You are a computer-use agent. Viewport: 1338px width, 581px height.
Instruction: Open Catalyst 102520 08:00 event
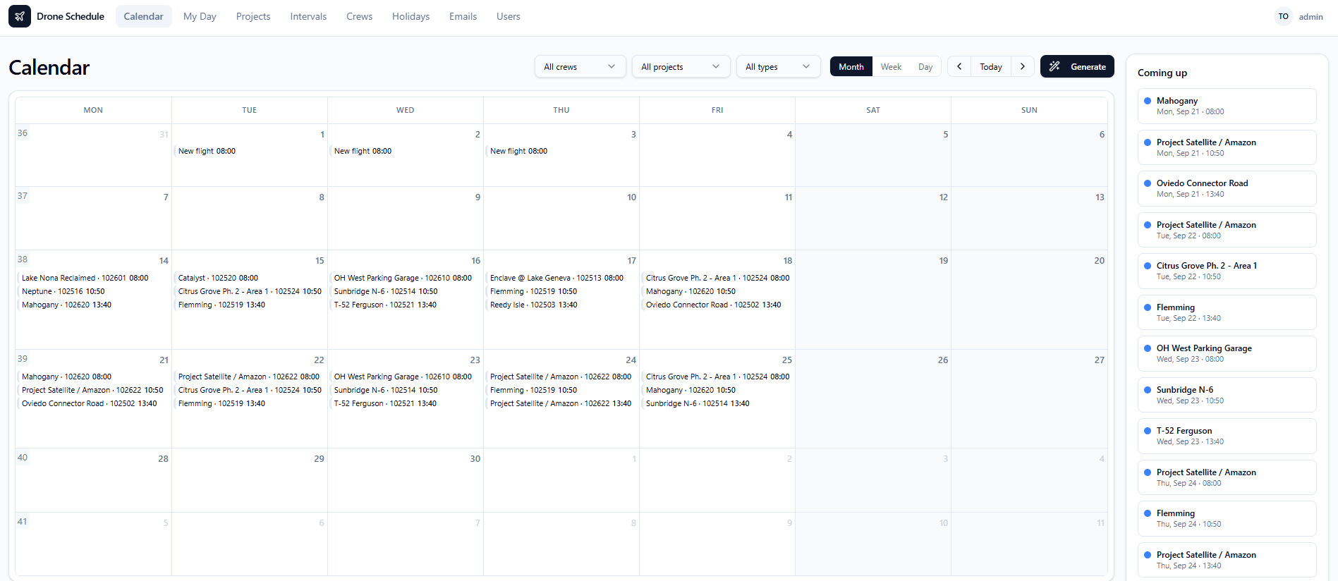[x=249, y=278]
